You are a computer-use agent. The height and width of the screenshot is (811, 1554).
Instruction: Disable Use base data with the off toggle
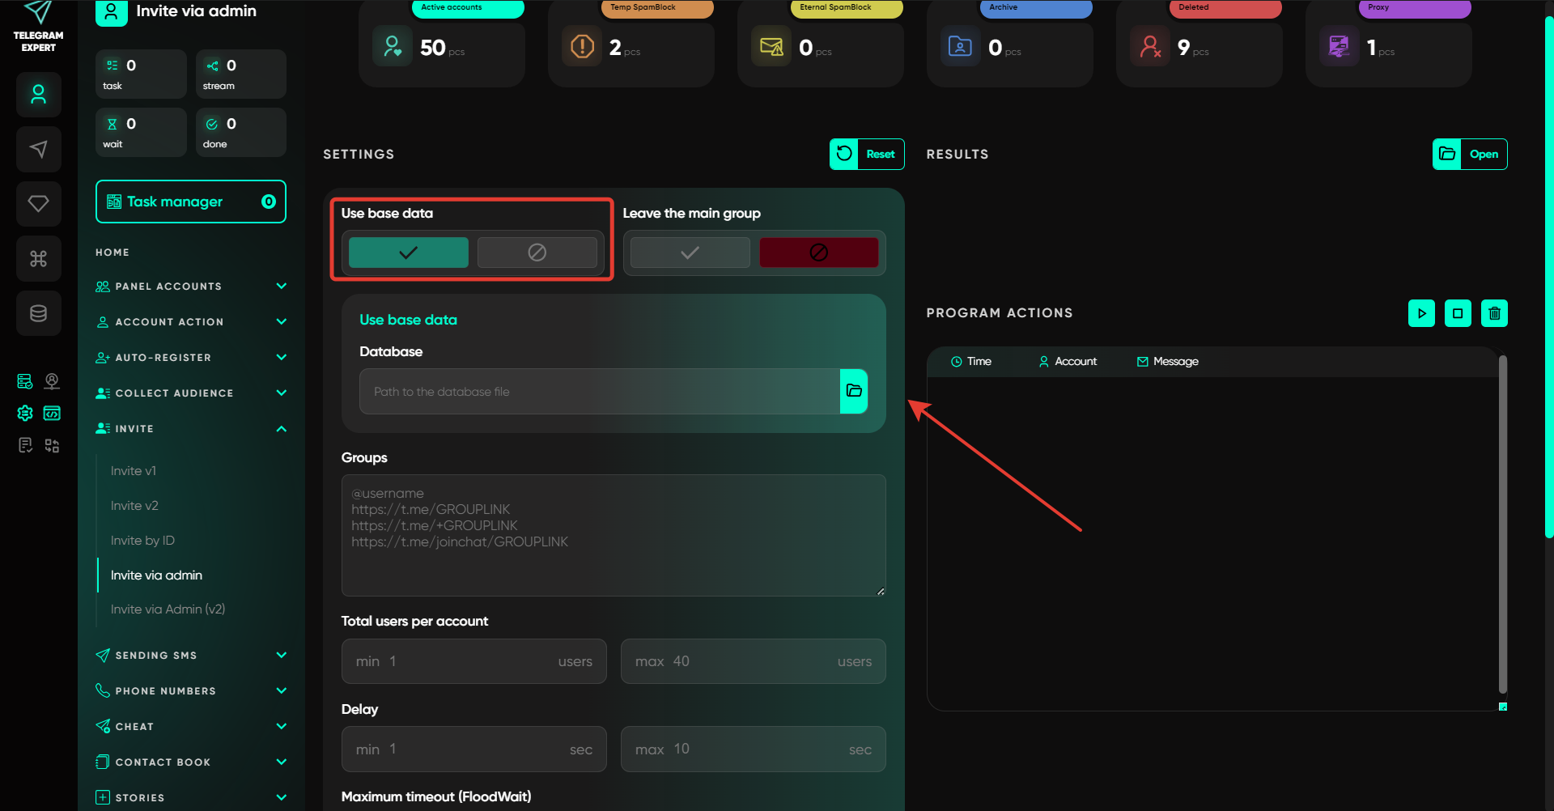(537, 253)
